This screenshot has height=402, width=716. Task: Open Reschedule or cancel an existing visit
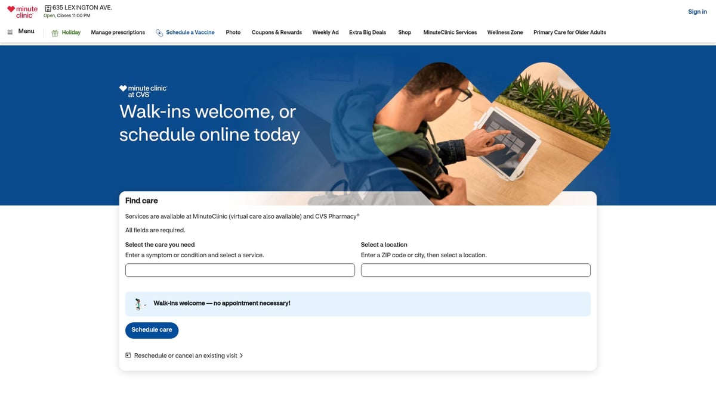point(185,355)
